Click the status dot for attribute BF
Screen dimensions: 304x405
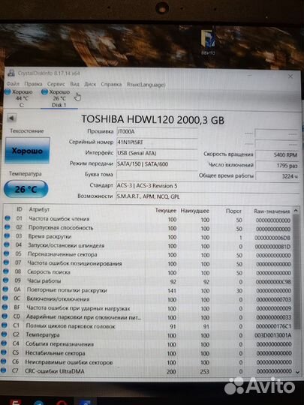5,307
